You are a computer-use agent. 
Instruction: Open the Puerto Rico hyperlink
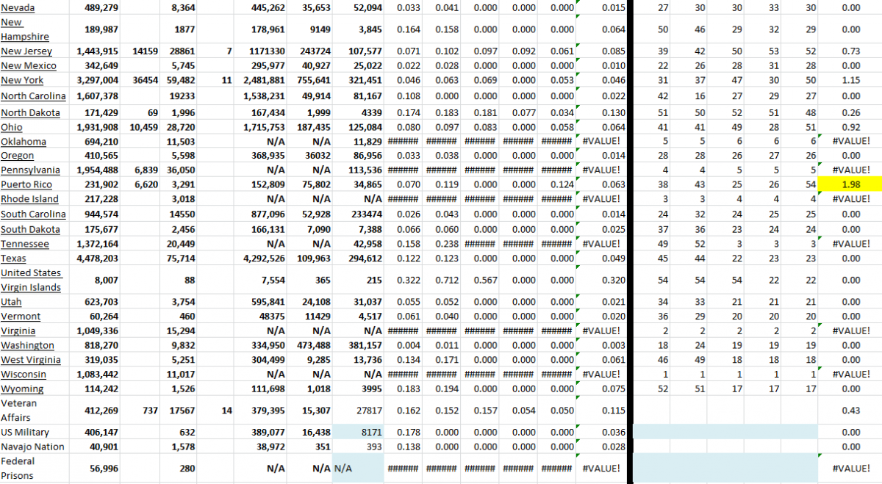(26, 184)
